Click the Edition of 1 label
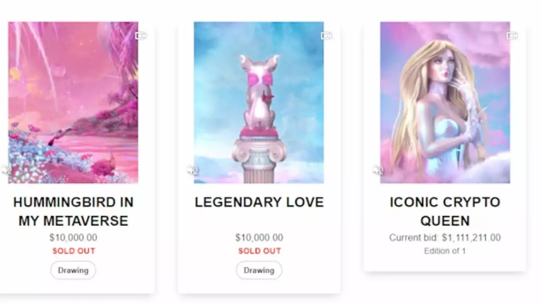The height and width of the screenshot is (304, 541). [445, 251]
